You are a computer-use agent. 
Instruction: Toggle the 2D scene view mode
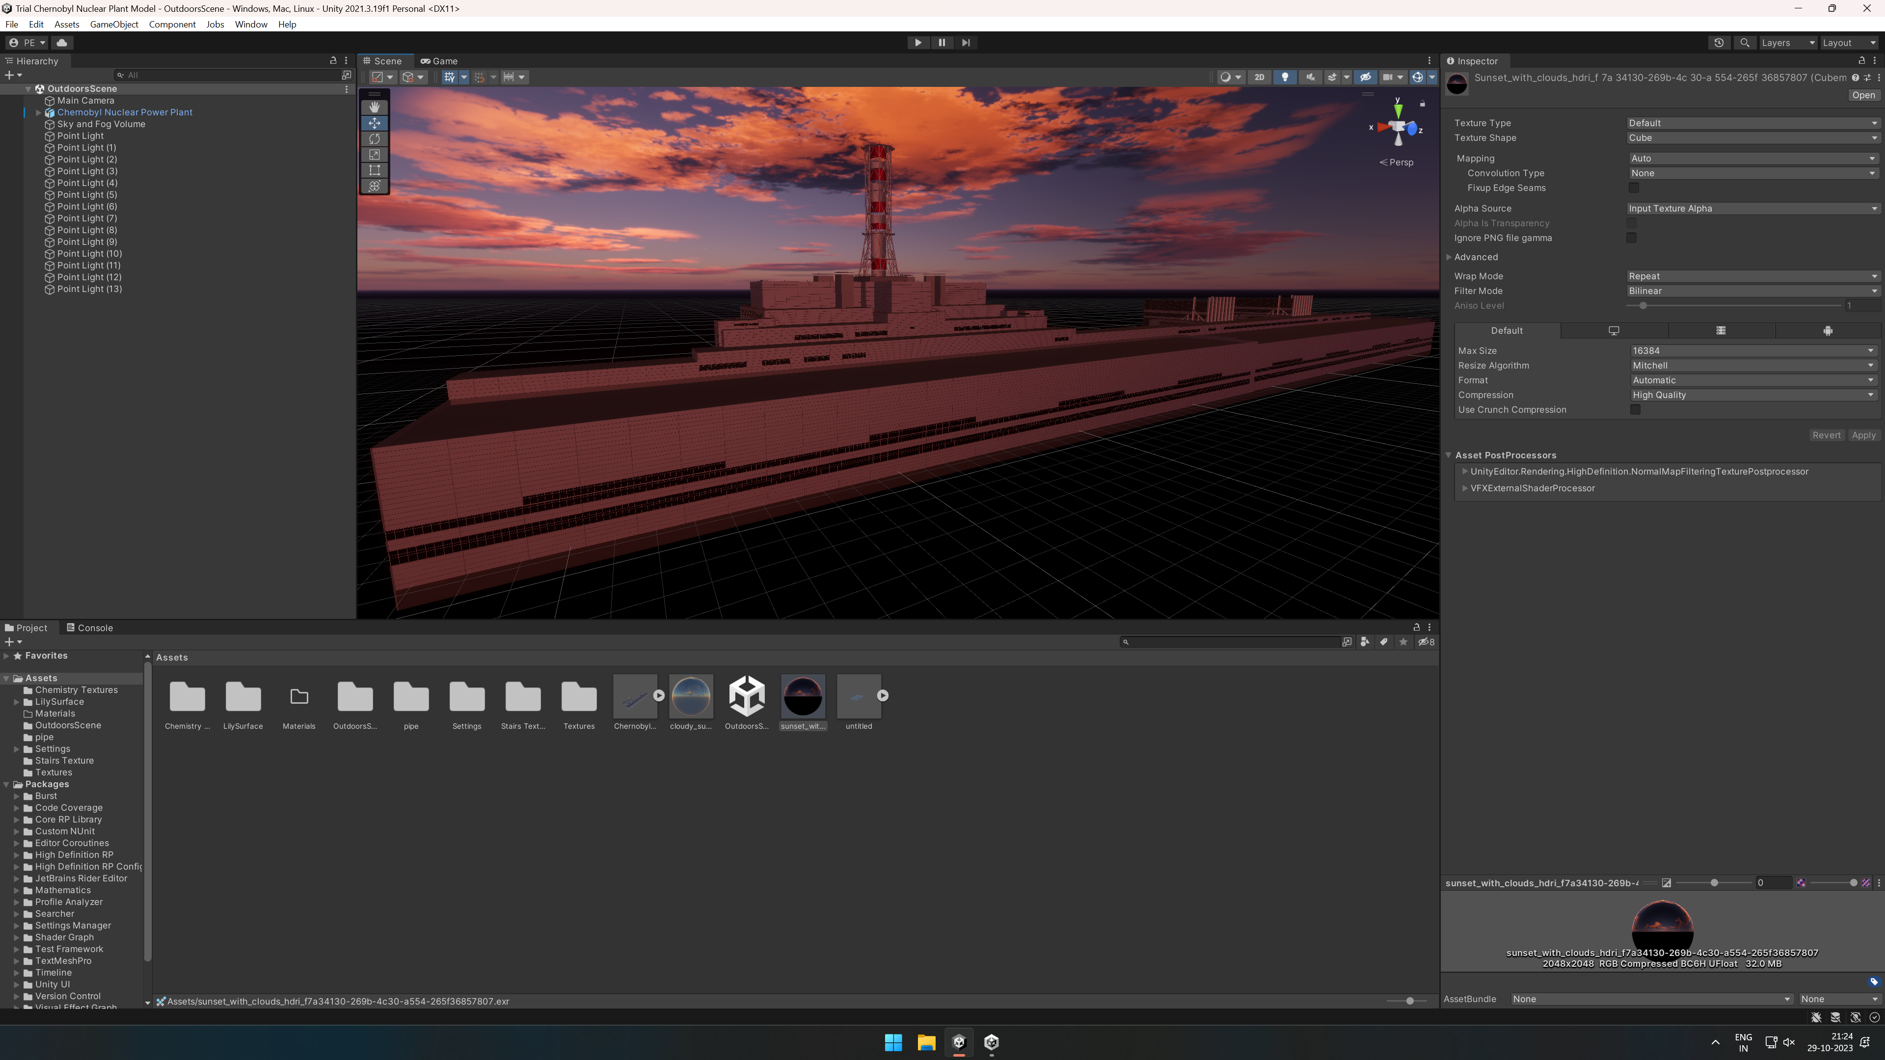[x=1259, y=77]
